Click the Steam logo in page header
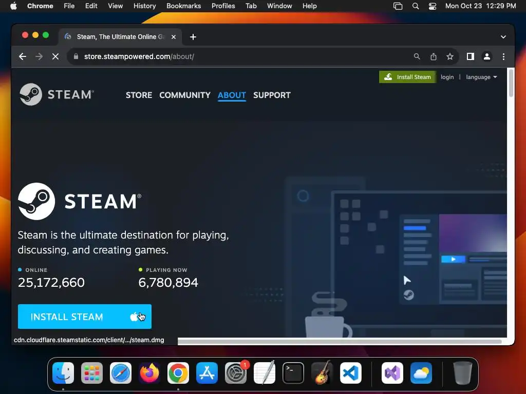Image resolution: width=526 pixels, height=394 pixels. [x=57, y=94]
